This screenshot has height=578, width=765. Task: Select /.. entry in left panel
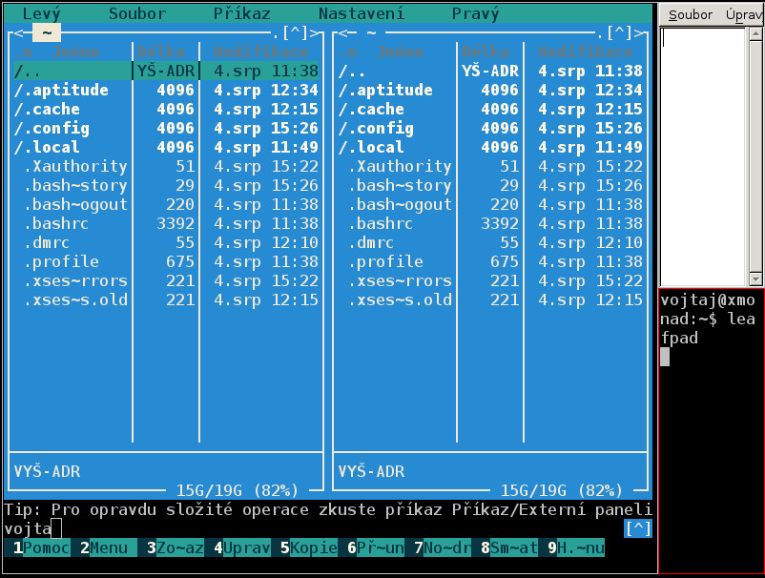coord(166,72)
